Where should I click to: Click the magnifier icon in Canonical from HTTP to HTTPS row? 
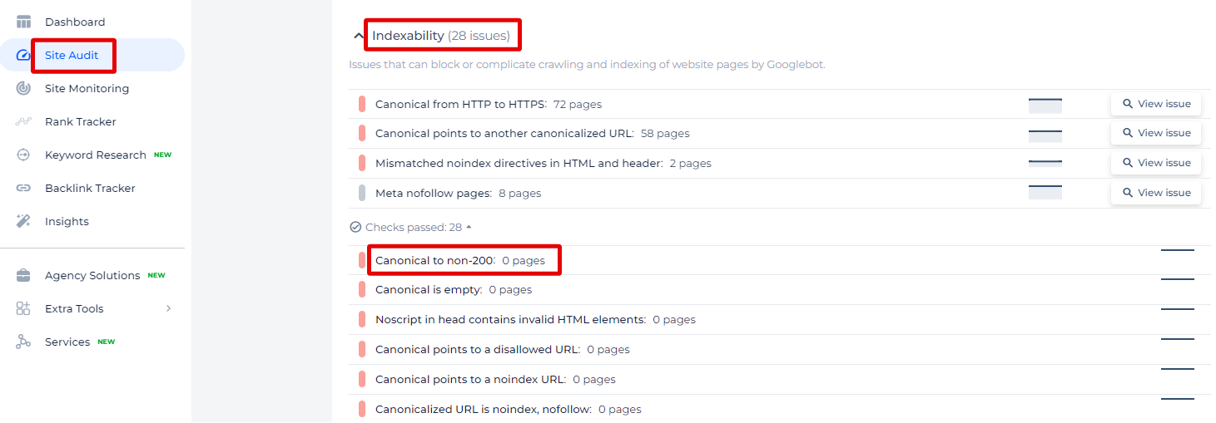pyautogui.click(x=1128, y=104)
